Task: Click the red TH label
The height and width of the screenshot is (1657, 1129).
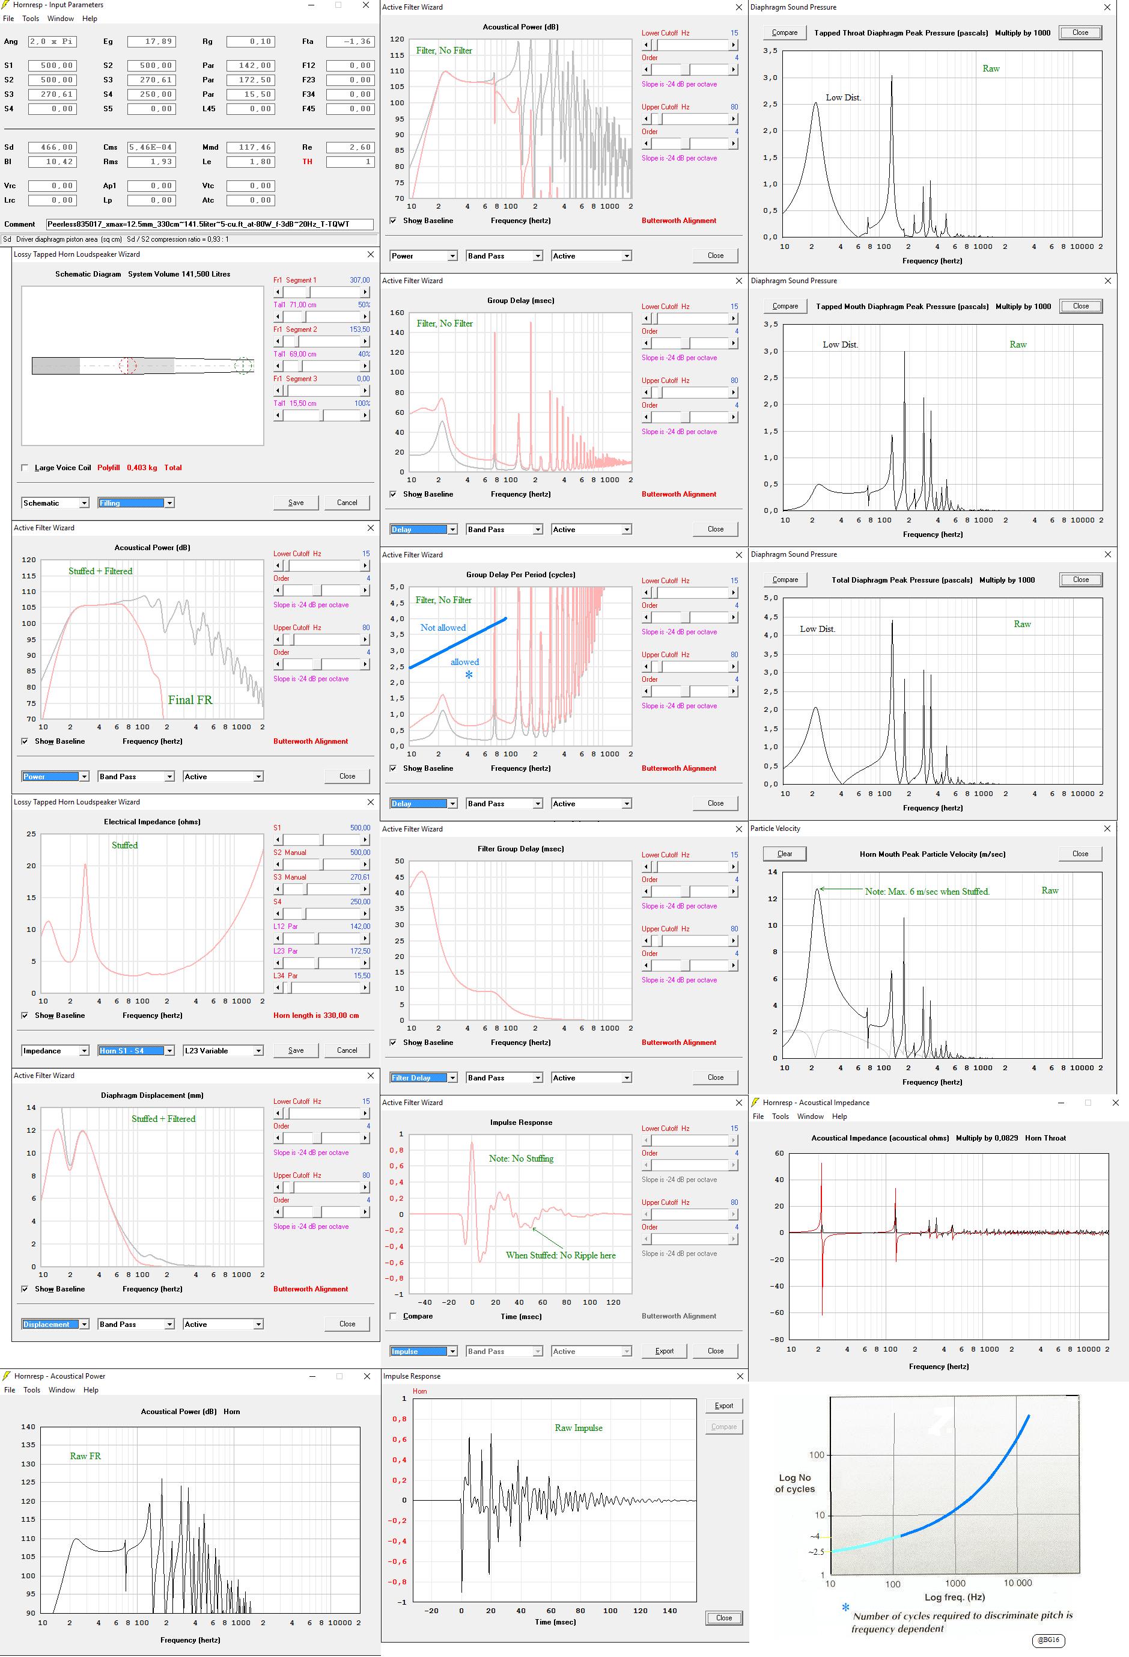Action: coord(307,162)
